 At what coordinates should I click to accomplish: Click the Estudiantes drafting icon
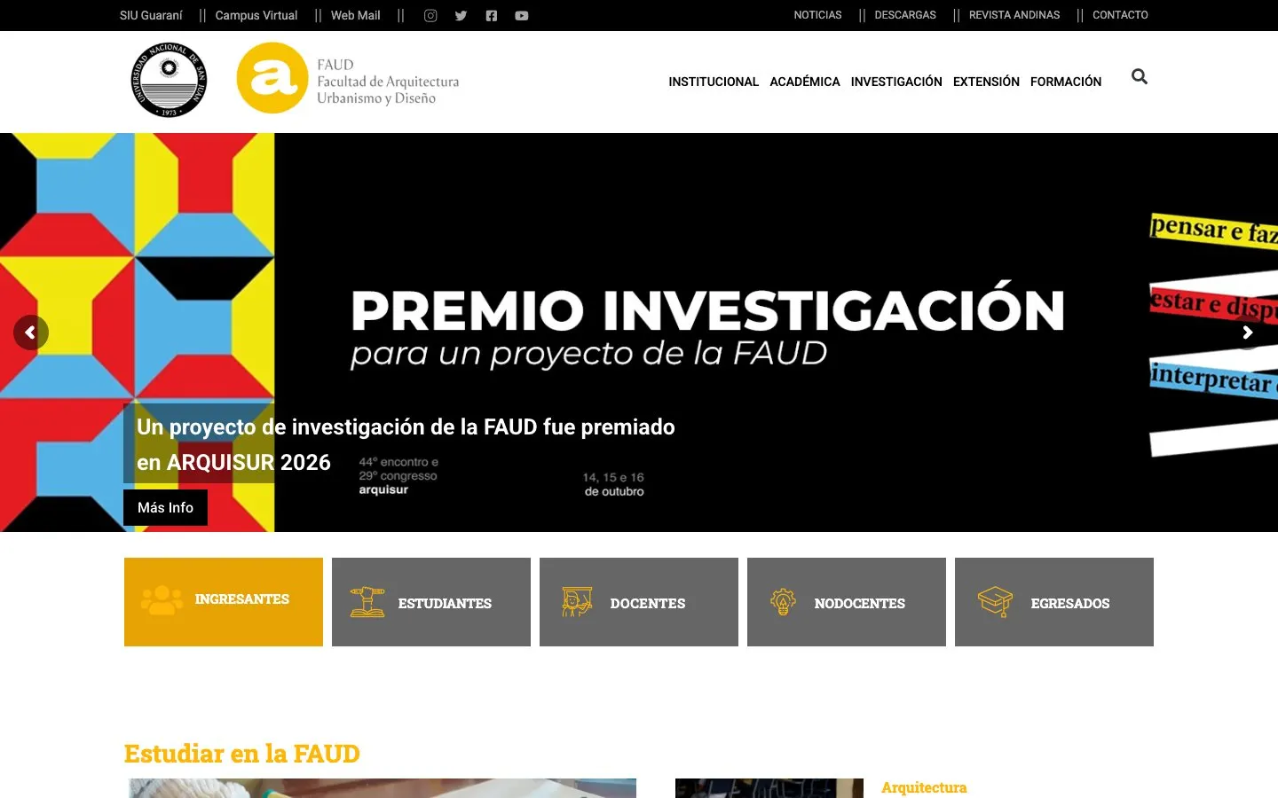[x=367, y=602]
